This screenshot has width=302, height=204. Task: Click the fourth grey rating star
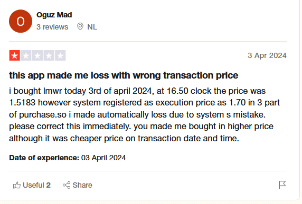tap(49, 55)
